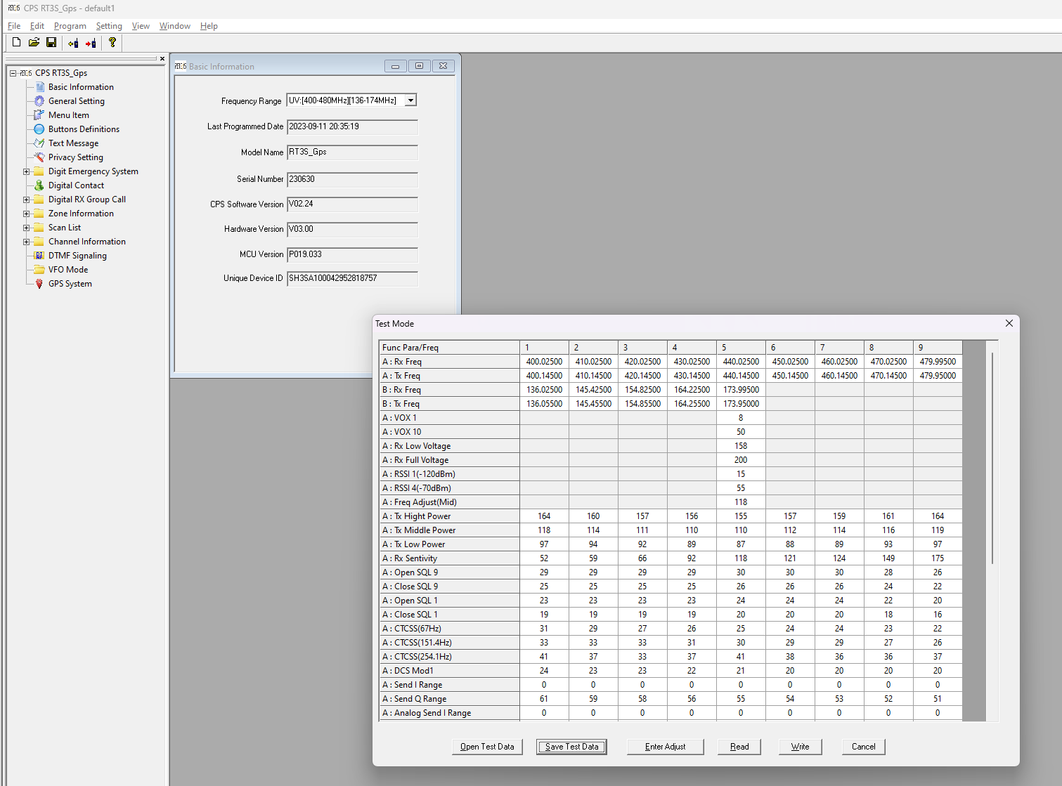Image resolution: width=1062 pixels, height=786 pixels.
Task: Click the Save floppy disk toolbar icon
Action: coord(51,43)
